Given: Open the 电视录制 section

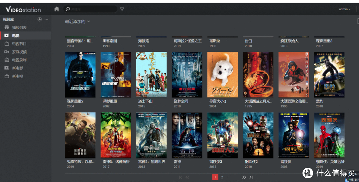Looking at the screenshot, I should click(x=19, y=60).
